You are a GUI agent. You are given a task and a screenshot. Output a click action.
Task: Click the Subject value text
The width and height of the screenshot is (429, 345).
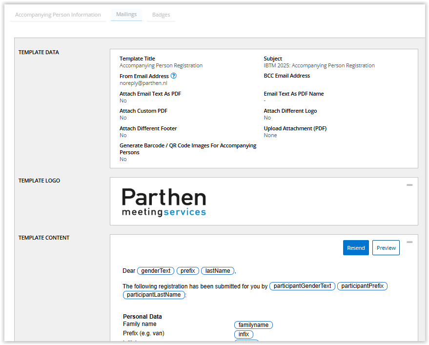pos(319,65)
